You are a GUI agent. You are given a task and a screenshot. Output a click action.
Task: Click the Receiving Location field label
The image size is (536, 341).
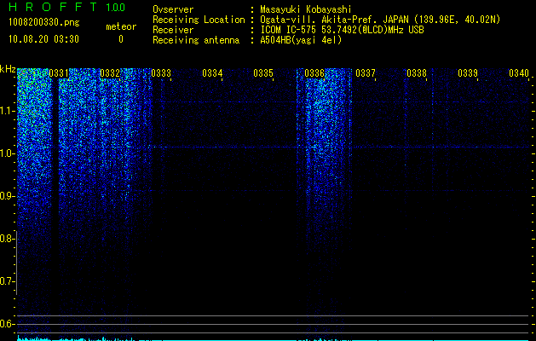(199, 20)
